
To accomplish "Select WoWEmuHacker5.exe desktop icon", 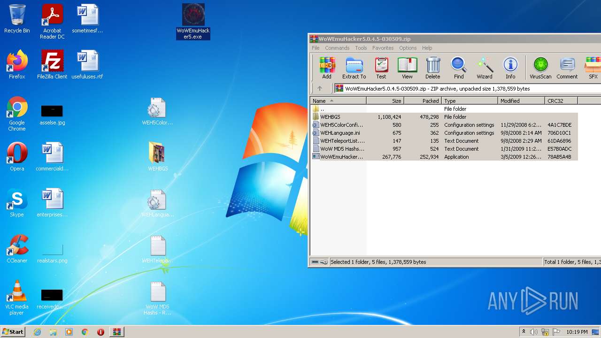I will 193,22.
